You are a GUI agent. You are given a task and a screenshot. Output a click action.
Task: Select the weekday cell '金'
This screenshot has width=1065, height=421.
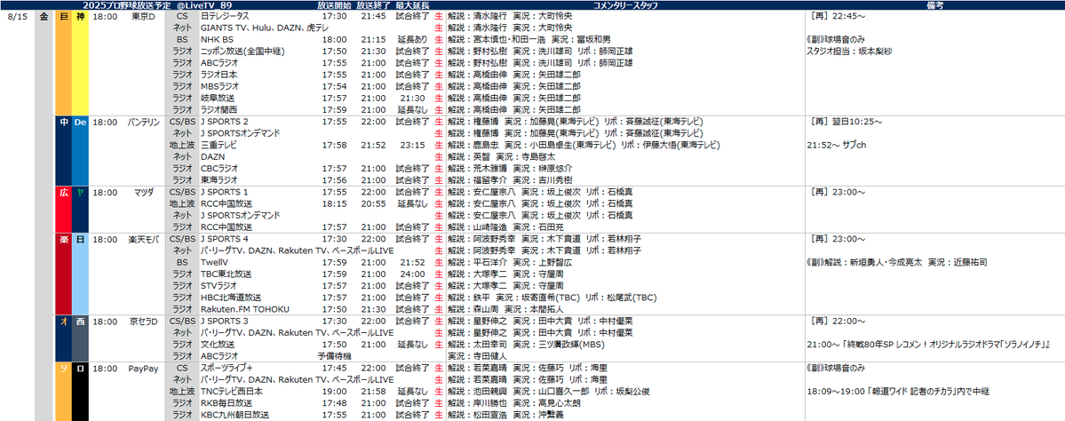[x=44, y=16]
